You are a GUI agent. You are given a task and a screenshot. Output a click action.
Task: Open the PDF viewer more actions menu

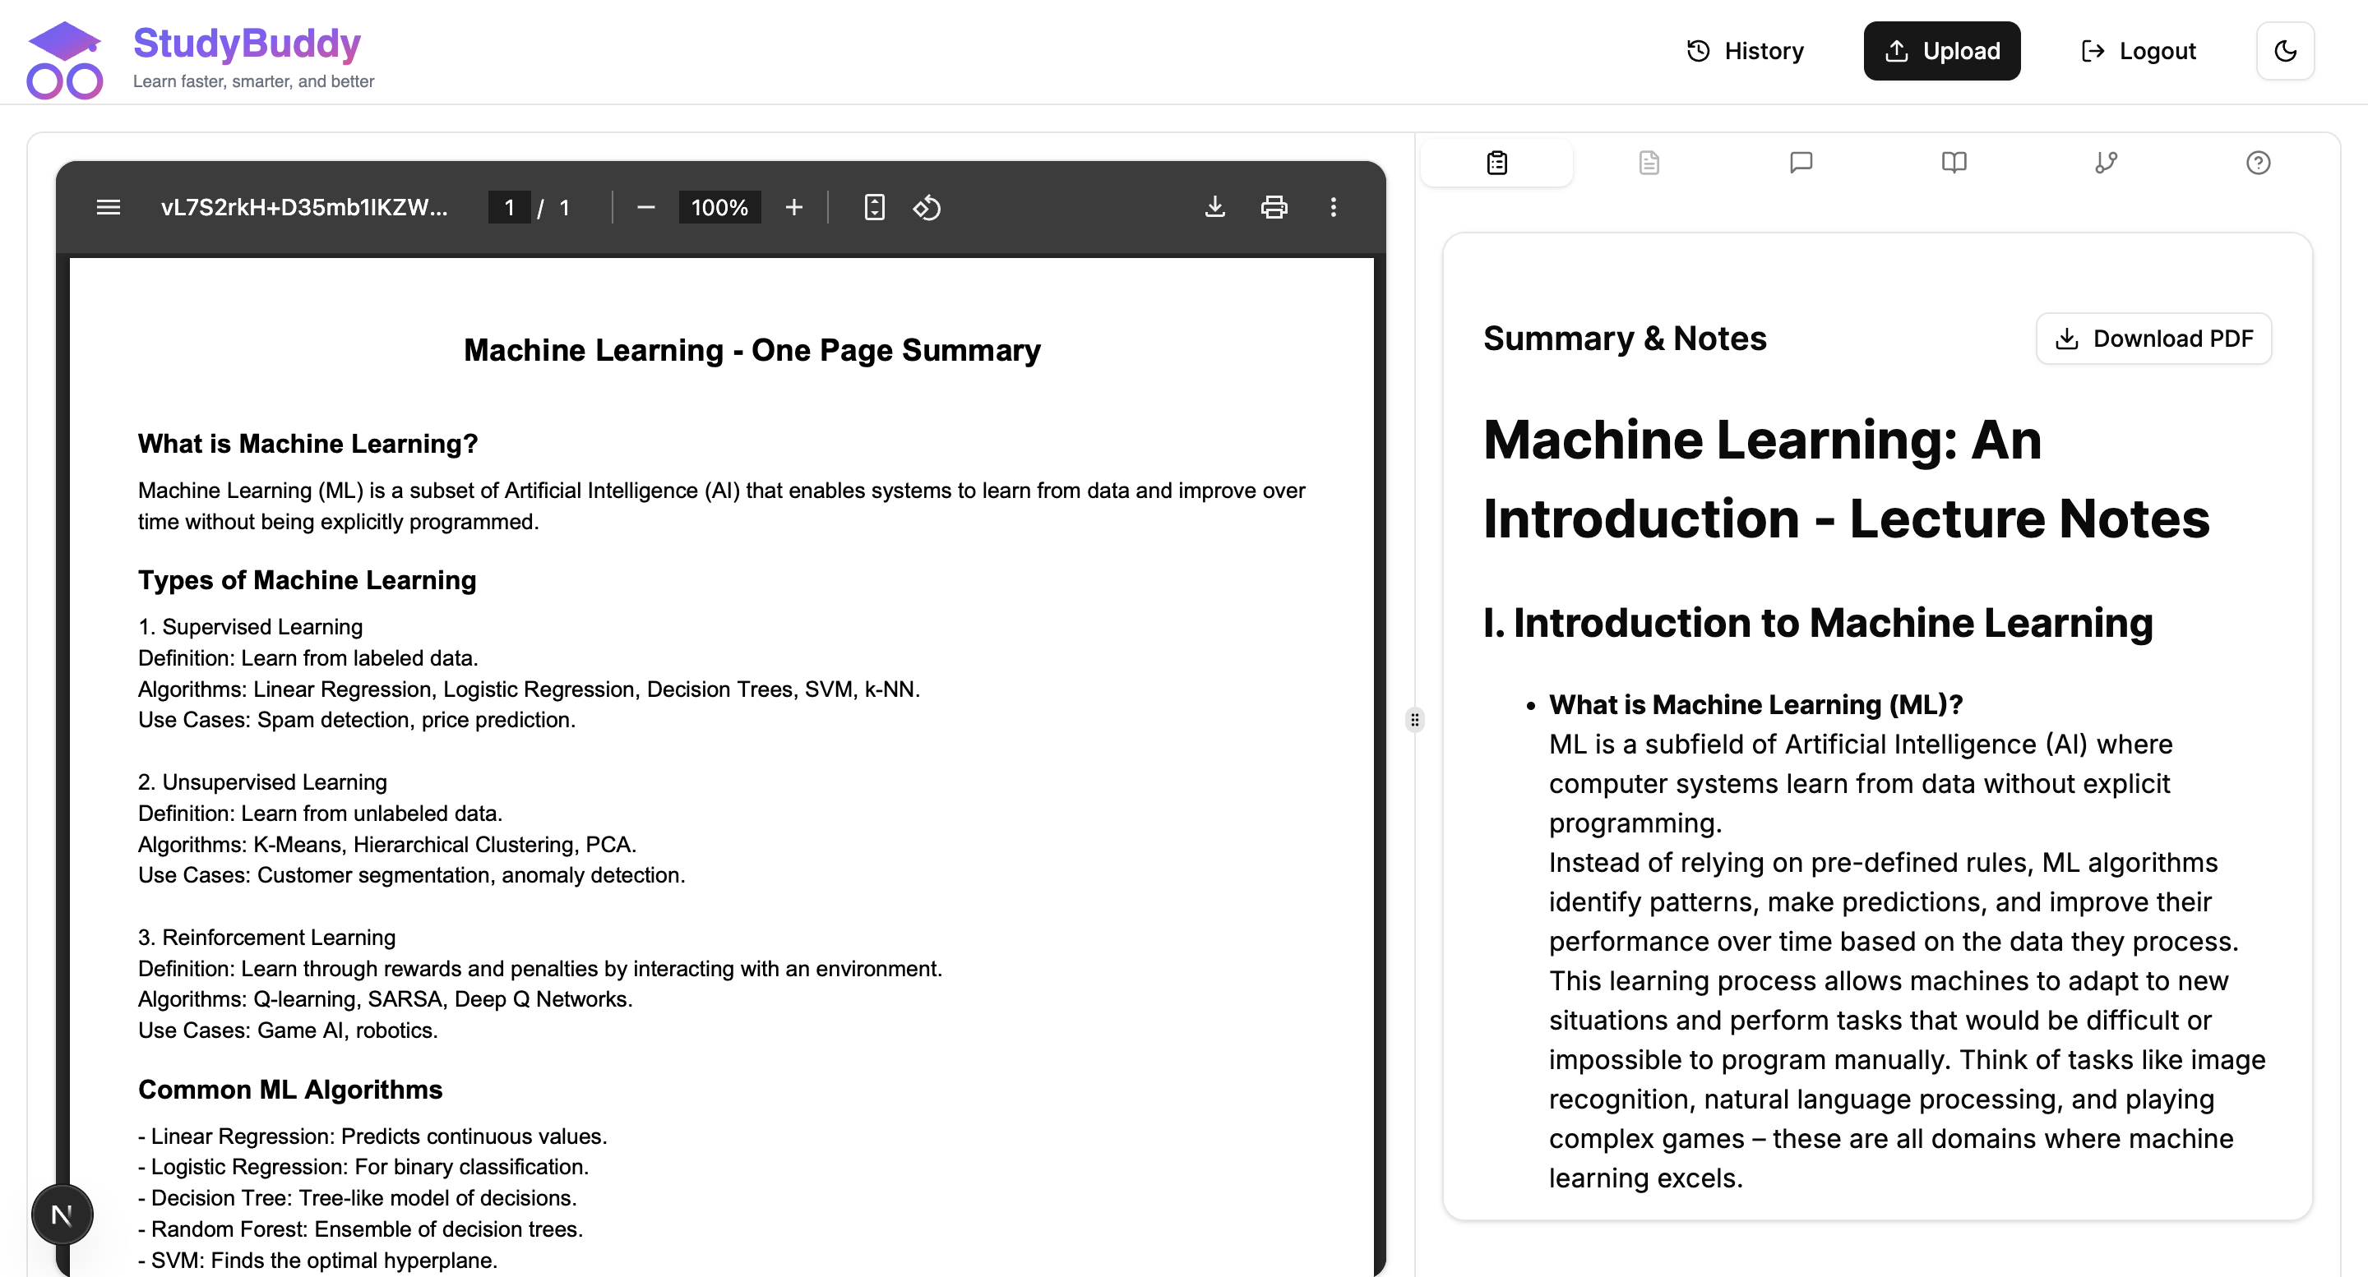tap(1333, 208)
